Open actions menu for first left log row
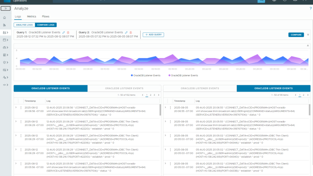This screenshot has height=176, width=313. [x=21, y=108]
